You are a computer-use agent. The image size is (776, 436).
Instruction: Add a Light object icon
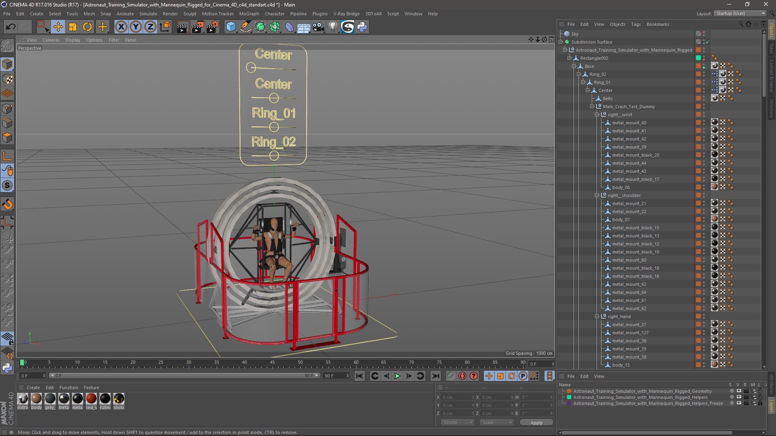pos(333,27)
